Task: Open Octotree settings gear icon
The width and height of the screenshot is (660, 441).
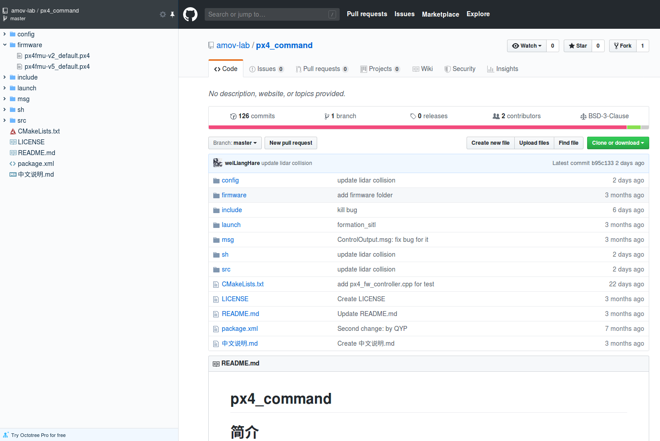Action: pyautogui.click(x=163, y=14)
